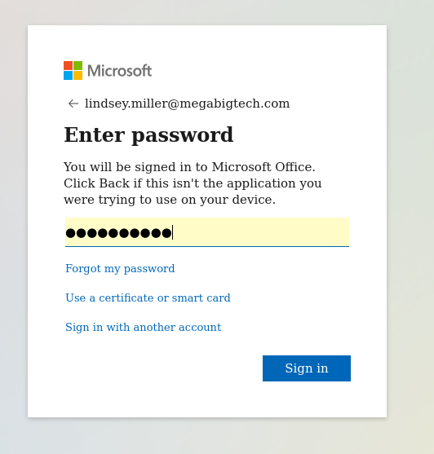
Task: Click the blue square of the Microsoft logo
Action: pyautogui.click(x=68, y=75)
